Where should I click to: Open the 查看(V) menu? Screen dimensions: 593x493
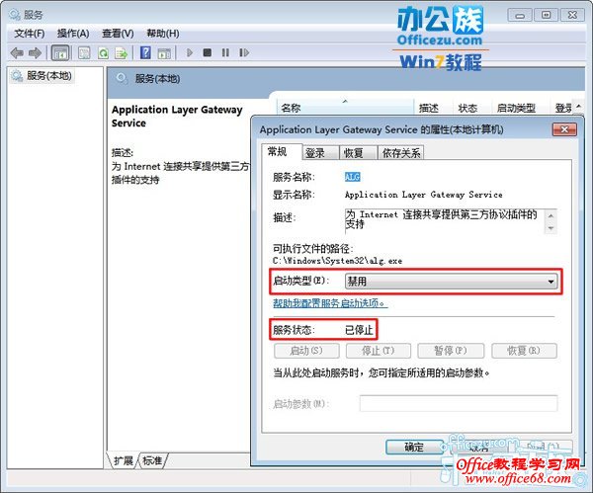point(118,34)
